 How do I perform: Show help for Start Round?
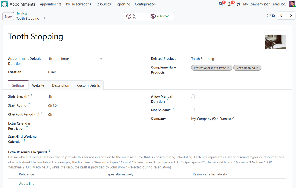point(29,104)
